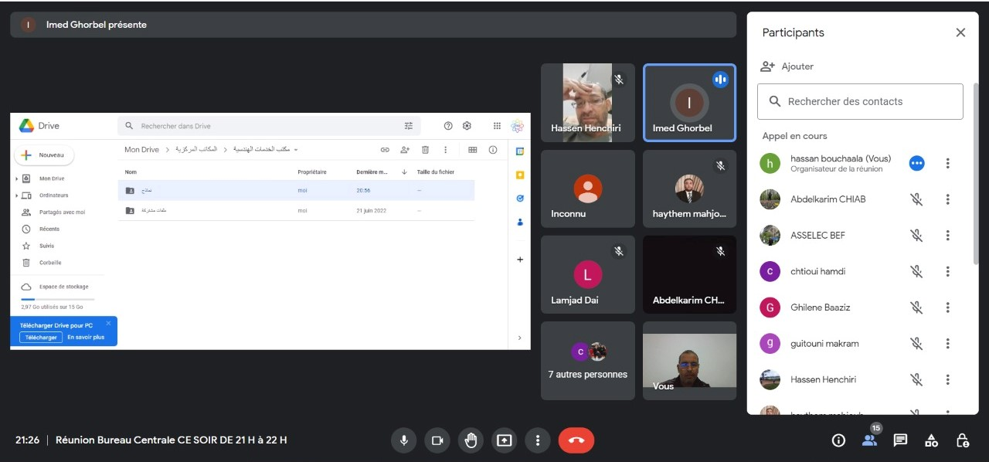Open Drive toolbar more actions menu
This screenshot has width=989, height=462.
[x=445, y=150]
